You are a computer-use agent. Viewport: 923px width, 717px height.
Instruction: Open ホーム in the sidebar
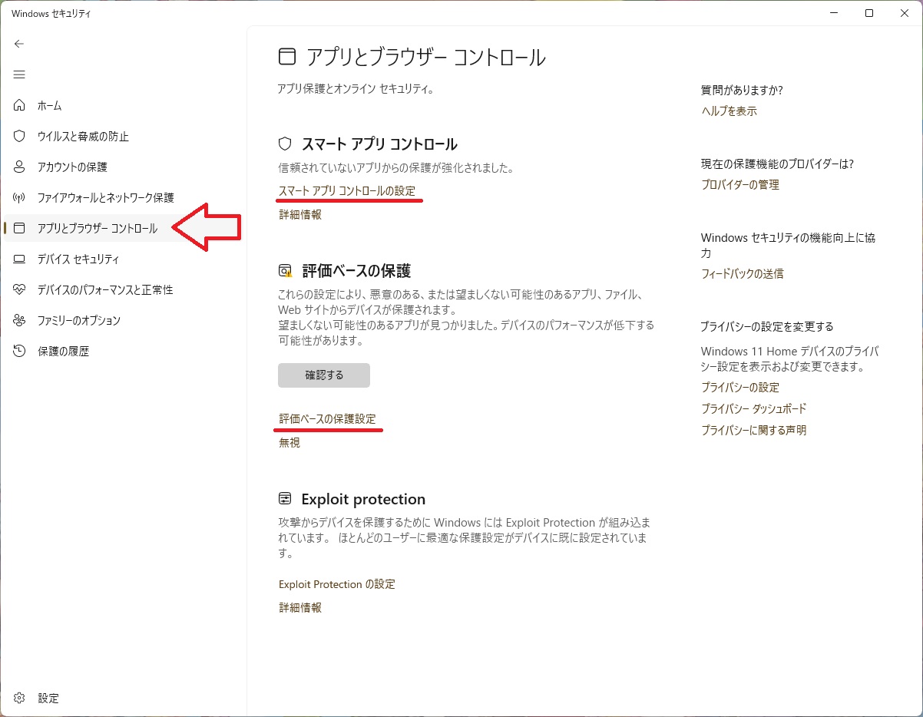coord(49,105)
